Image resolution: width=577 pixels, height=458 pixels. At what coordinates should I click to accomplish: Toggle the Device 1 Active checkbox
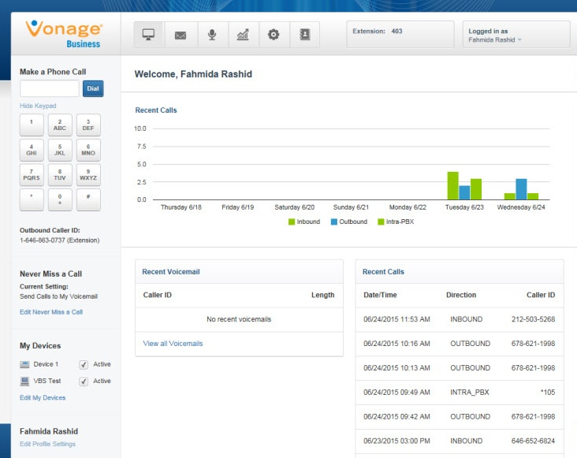coord(84,364)
